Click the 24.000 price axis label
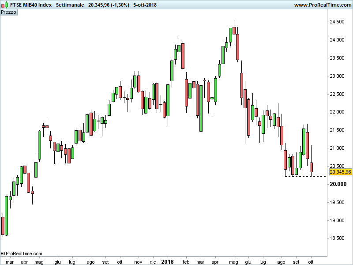Viewport: 353px width, 265px height. coord(337,40)
